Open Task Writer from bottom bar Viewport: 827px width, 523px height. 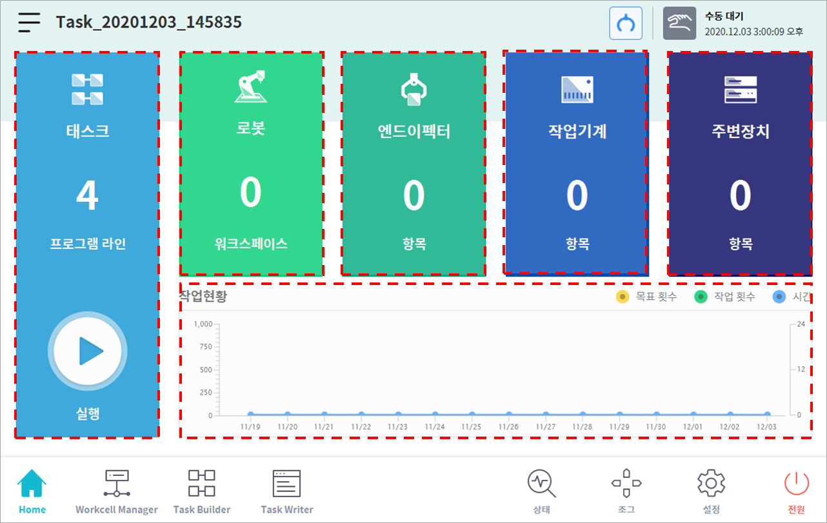click(287, 491)
